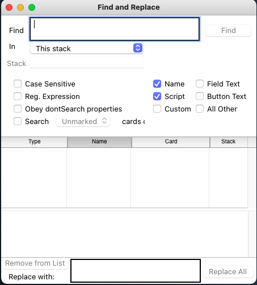Enable Field Text searching
The width and height of the screenshot is (257, 285).
200,84
